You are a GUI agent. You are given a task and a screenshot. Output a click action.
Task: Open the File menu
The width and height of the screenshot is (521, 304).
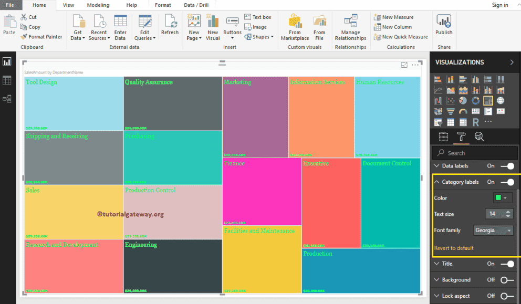[8, 5]
